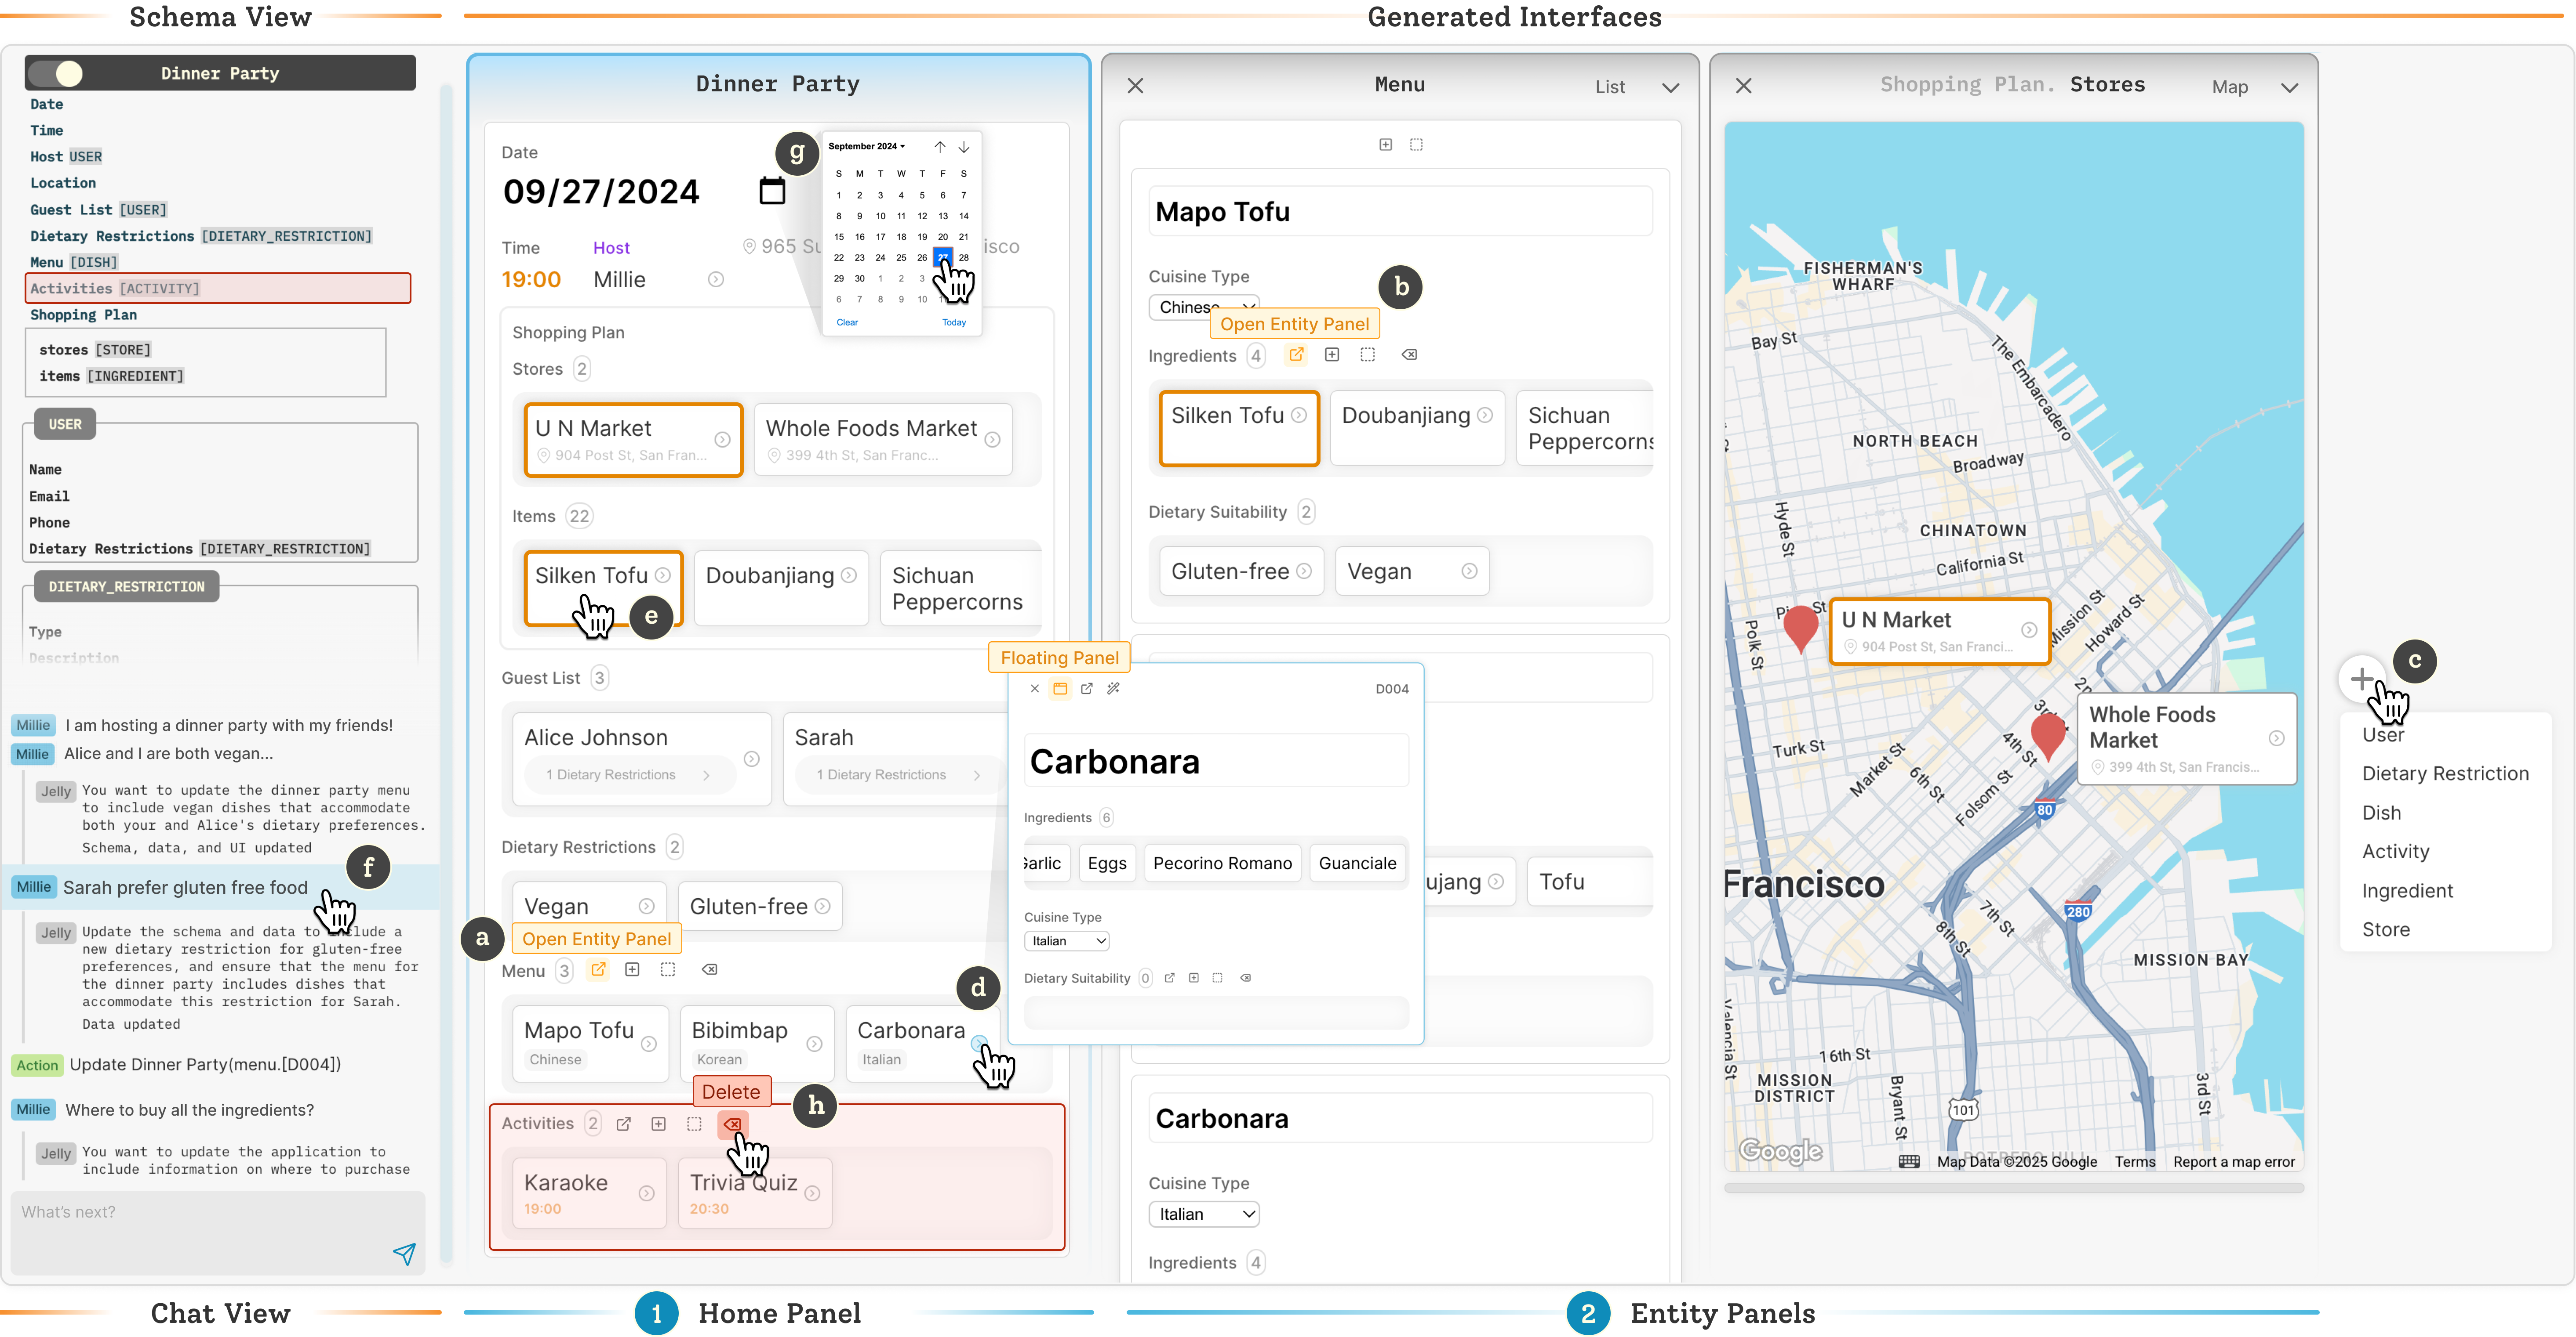Screen dimensions: 2576x1337
Task: Select Ingredient from the add menu
Action: [x=2407, y=890]
